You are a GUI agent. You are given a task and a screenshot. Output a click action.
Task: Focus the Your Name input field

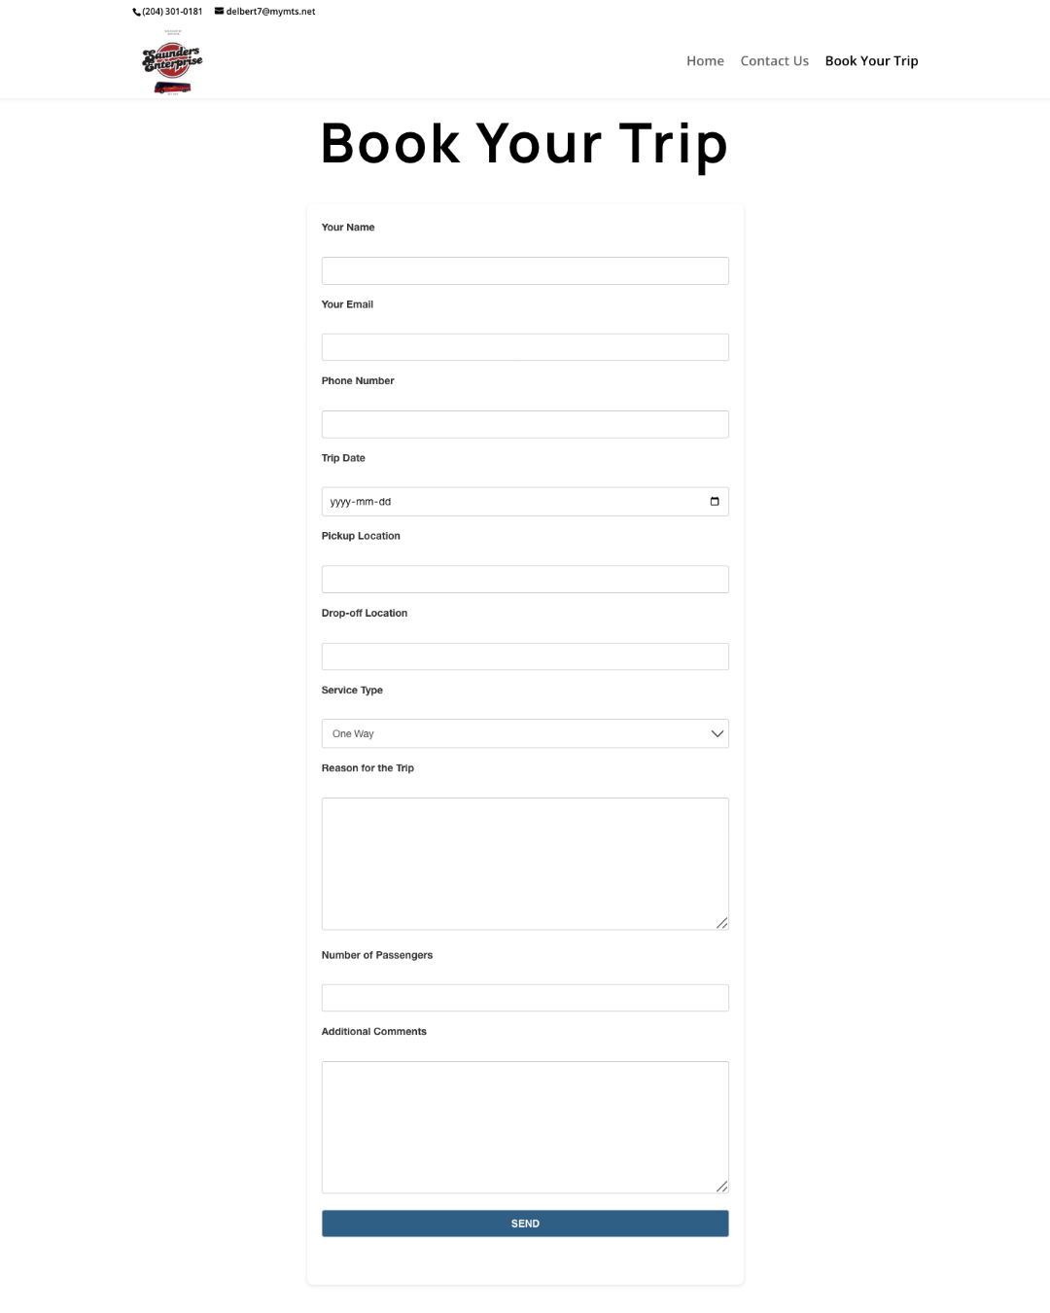coord(525,271)
